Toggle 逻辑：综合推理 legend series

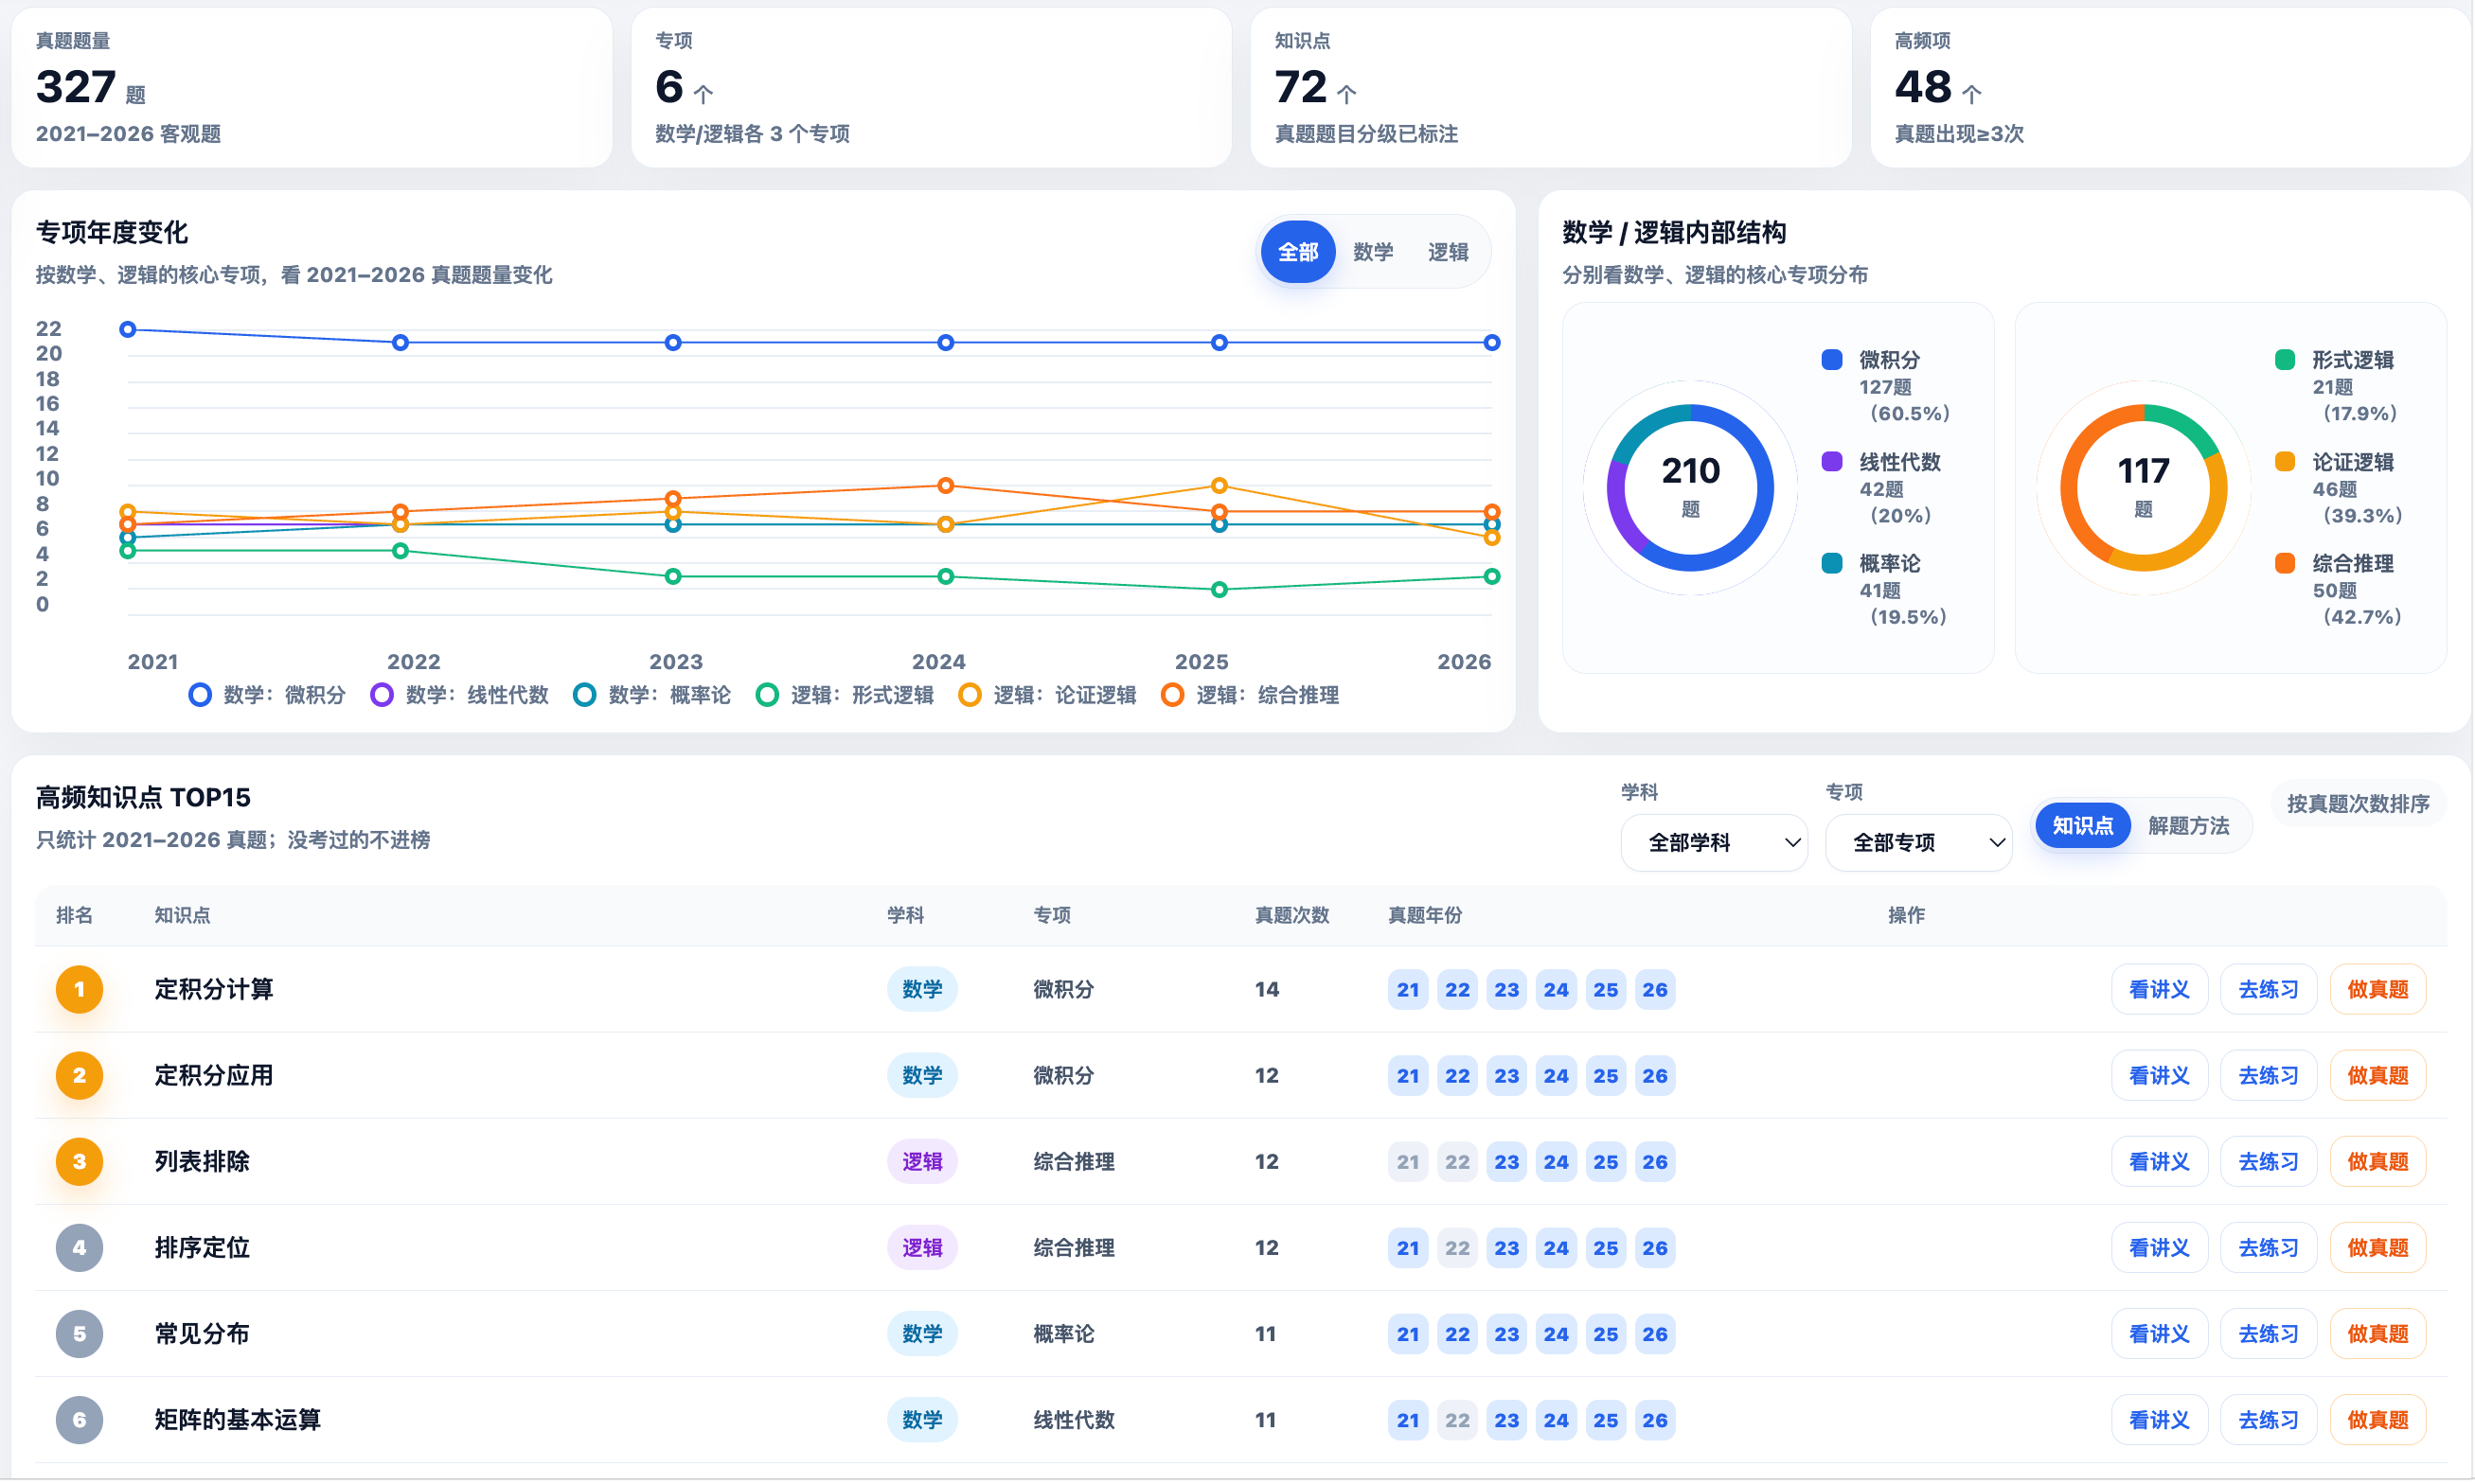pyautogui.click(x=1251, y=695)
